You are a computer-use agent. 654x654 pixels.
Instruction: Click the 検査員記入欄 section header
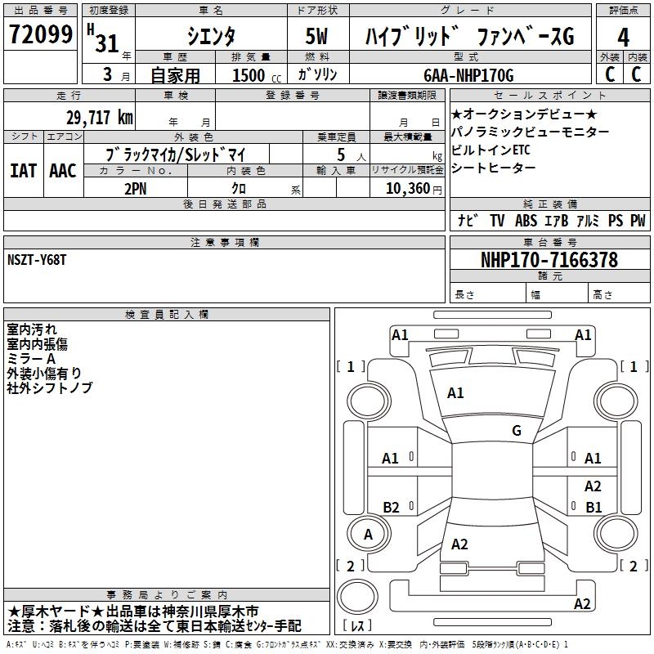[167, 315]
